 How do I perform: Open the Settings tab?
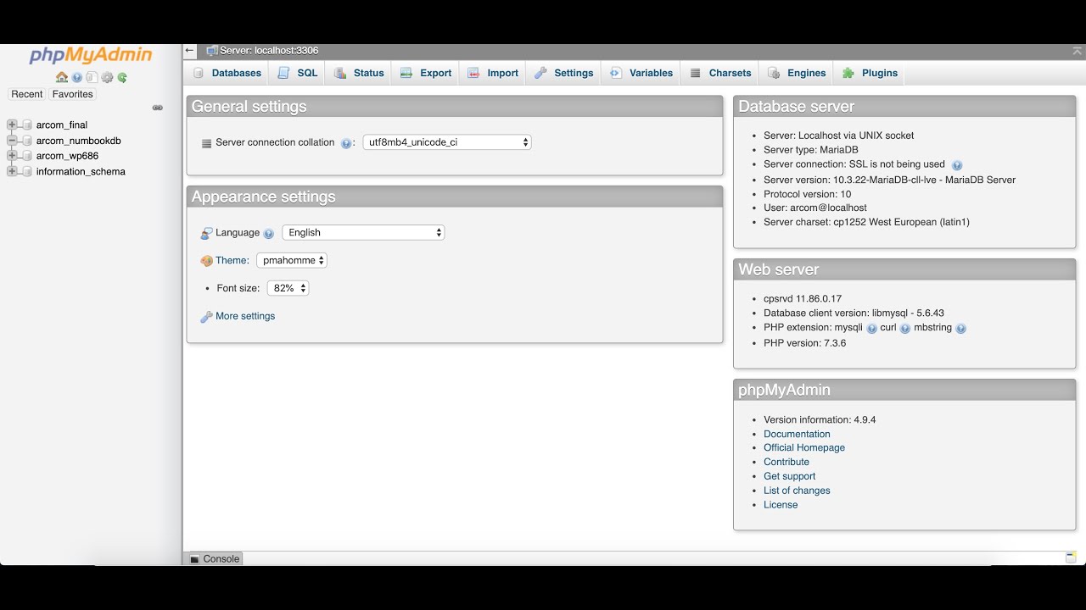coord(563,73)
